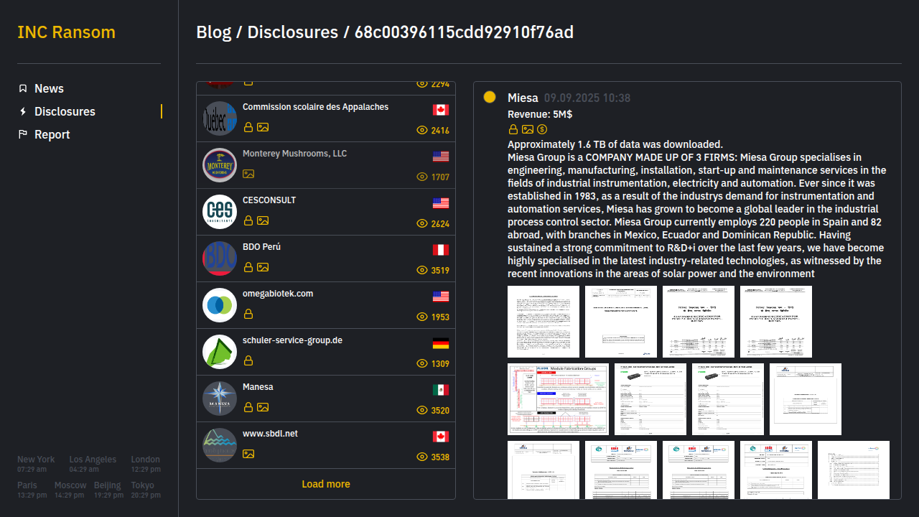
Task: Click image icon on Manesa row
Action: tap(263, 407)
